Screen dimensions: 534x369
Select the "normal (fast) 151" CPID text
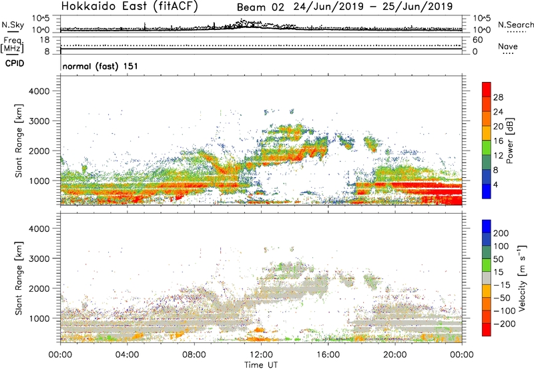[x=100, y=66]
